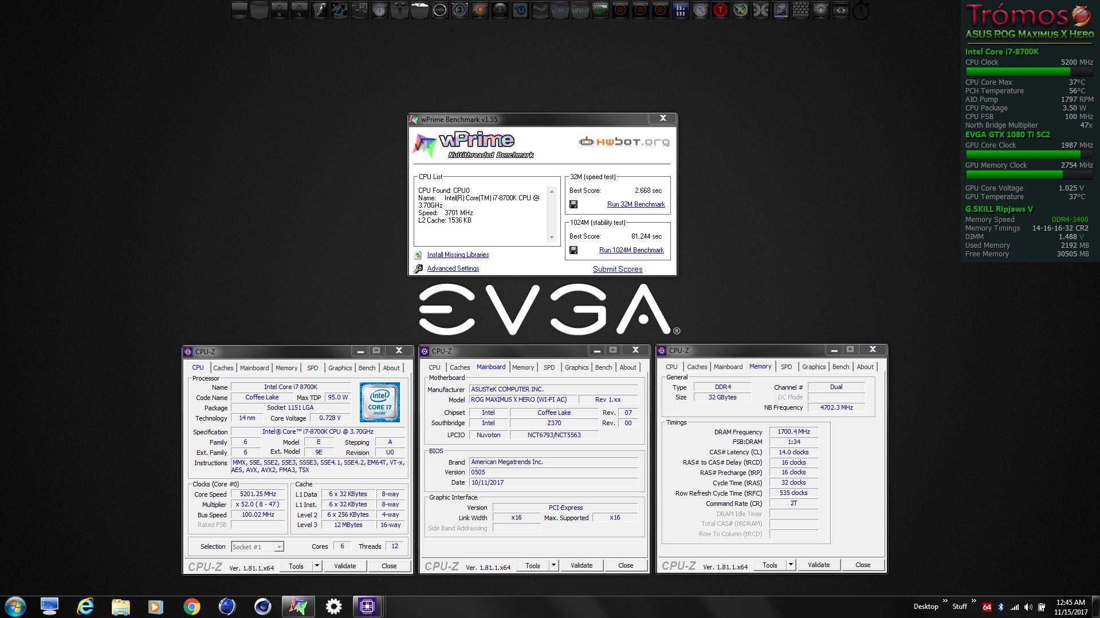Screen dimensions: 1100x618
Task: Select Graphics tab in the Mainboard CPU-Z window
Action: pyautogui.click(x=576, y=367)
